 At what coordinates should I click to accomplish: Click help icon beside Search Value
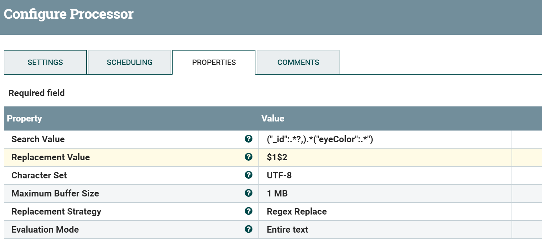click(248, 139)
